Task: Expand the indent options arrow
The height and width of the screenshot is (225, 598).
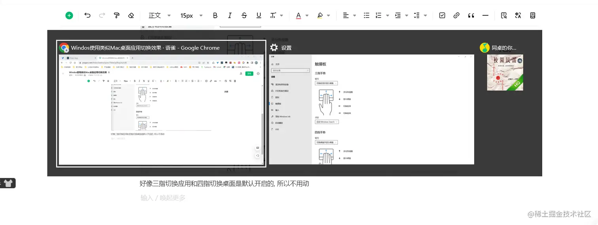Action: click(x=407, y=15)
